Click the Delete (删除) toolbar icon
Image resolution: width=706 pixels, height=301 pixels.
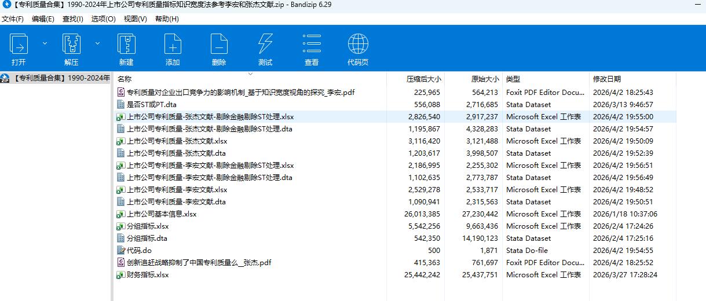pyautogui.click(x=219, y=44)
